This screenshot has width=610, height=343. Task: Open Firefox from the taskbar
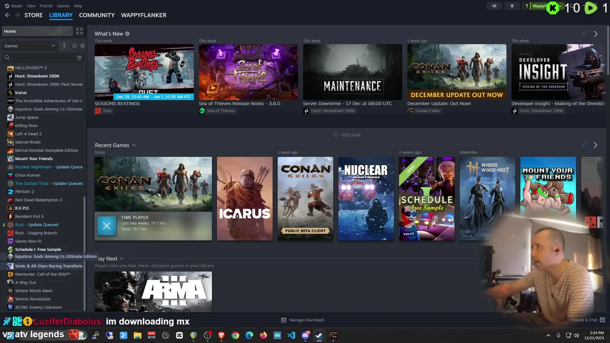click(264, 335)
